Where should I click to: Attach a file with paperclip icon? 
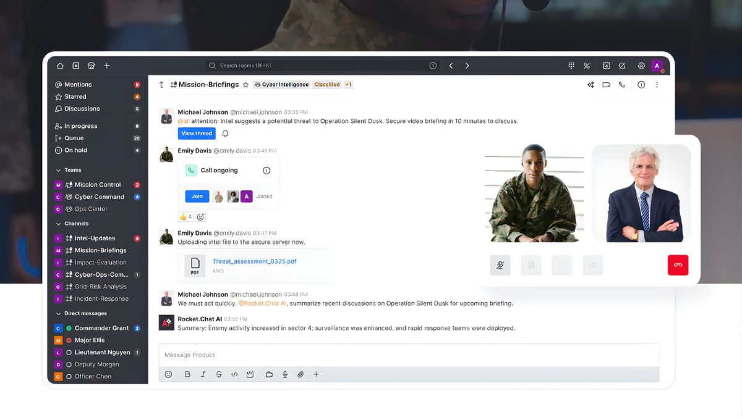point(301,374)
